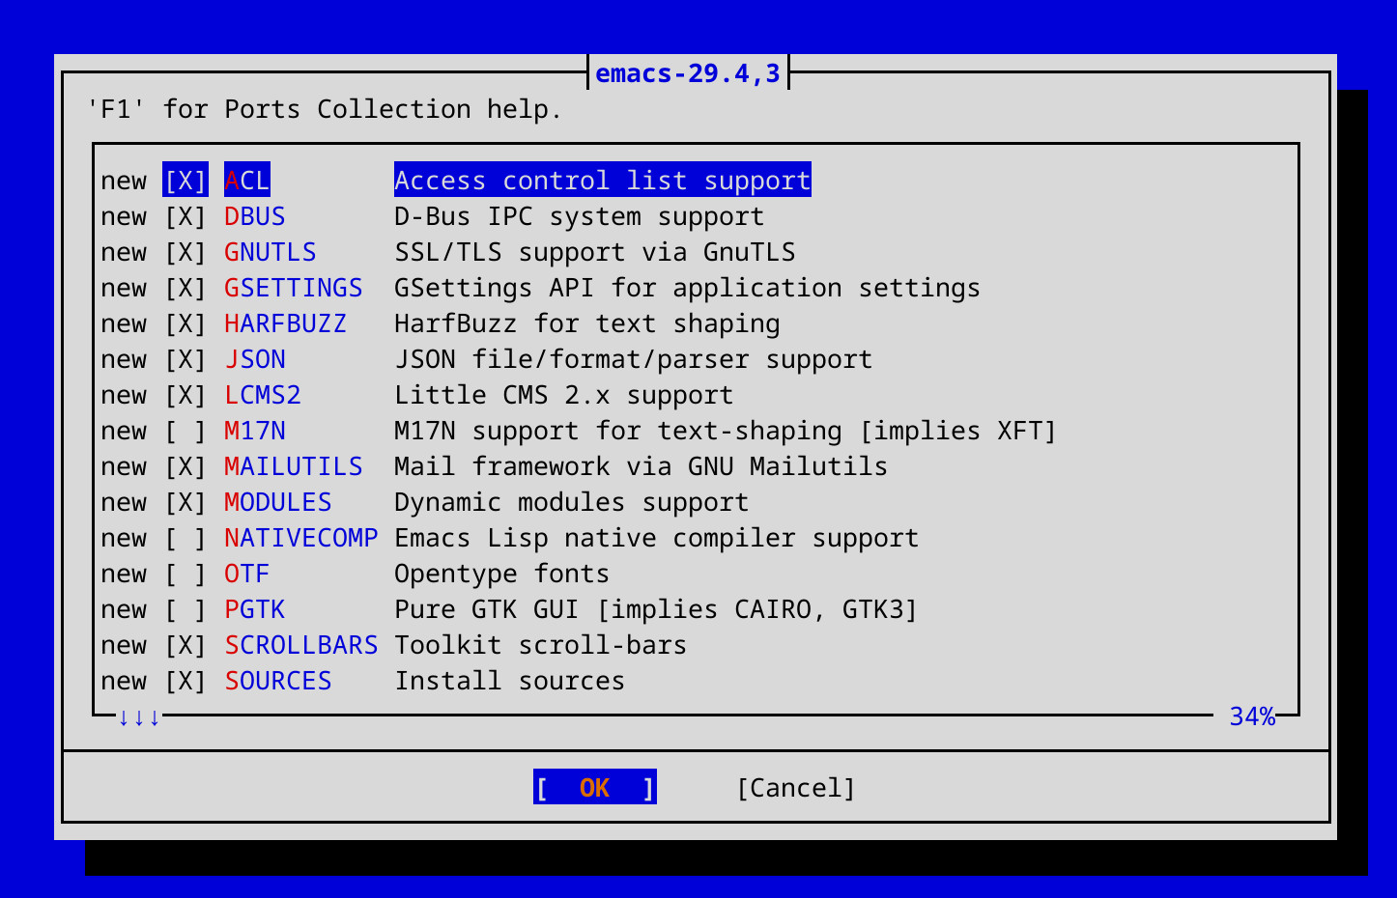The height and width of the screenshot is (898, 1397).
Task: Click 'GSettings API for application settings' text
Action: pos(688,288)
